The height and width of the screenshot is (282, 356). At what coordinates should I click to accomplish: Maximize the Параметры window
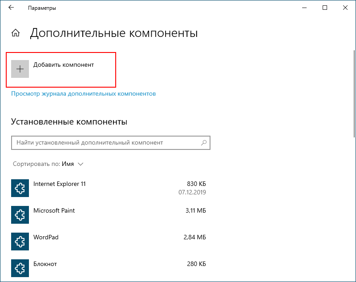tap(325, 8)
